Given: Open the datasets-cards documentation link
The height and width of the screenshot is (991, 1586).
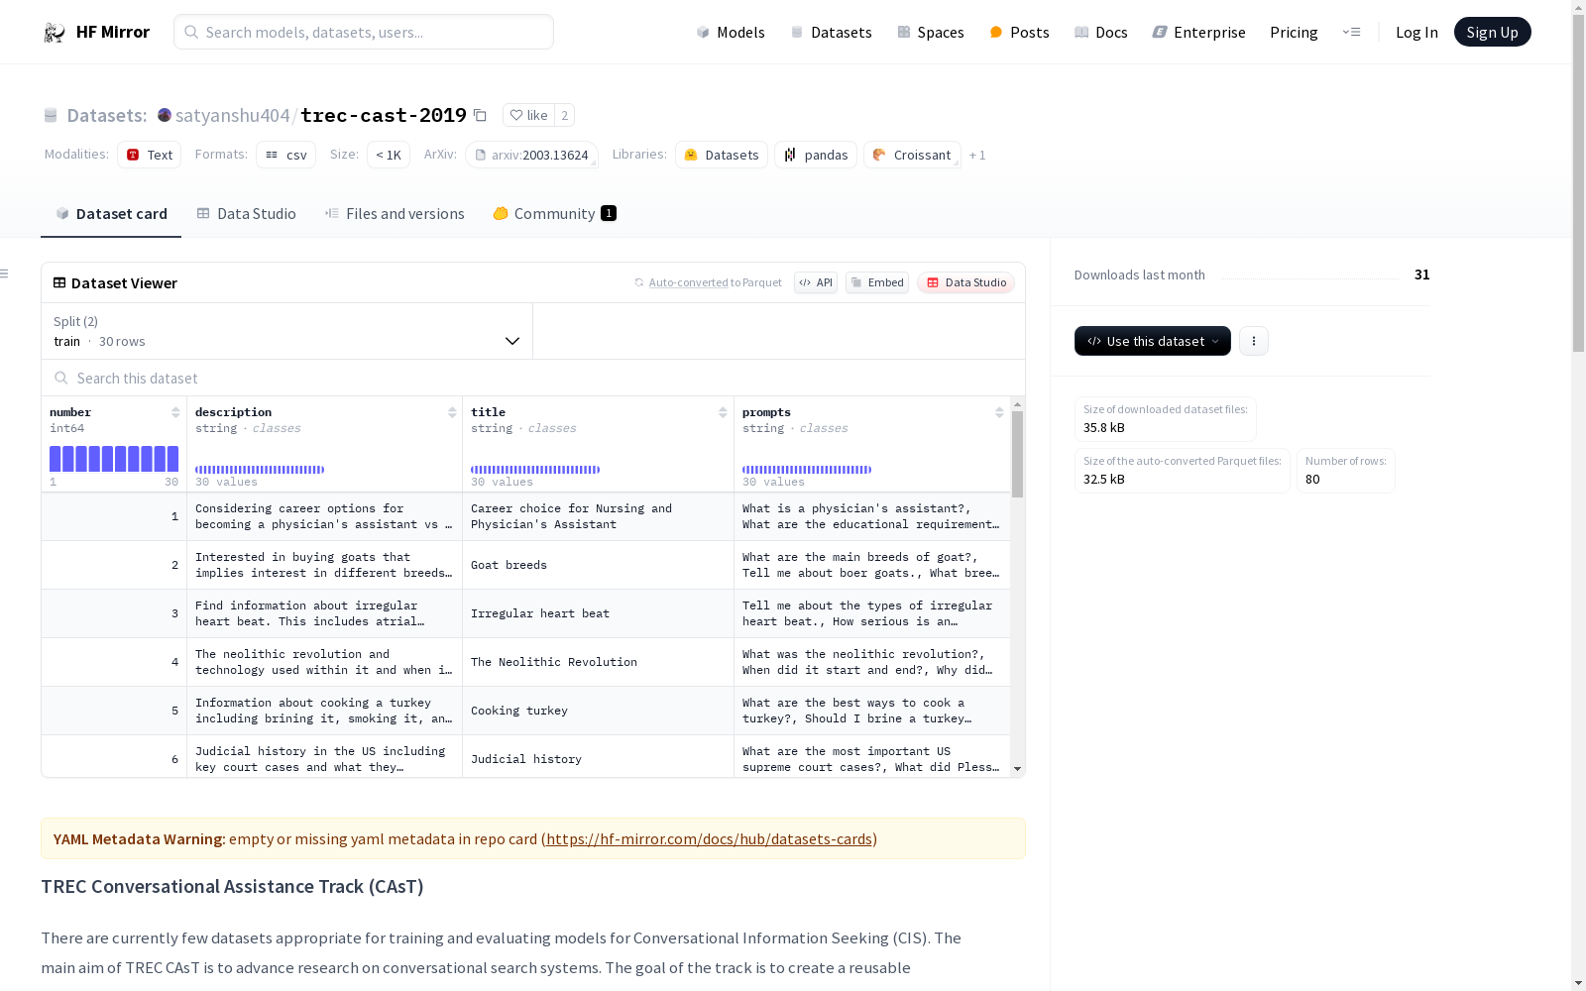Looking at the screenshot, I should point(710,839).
